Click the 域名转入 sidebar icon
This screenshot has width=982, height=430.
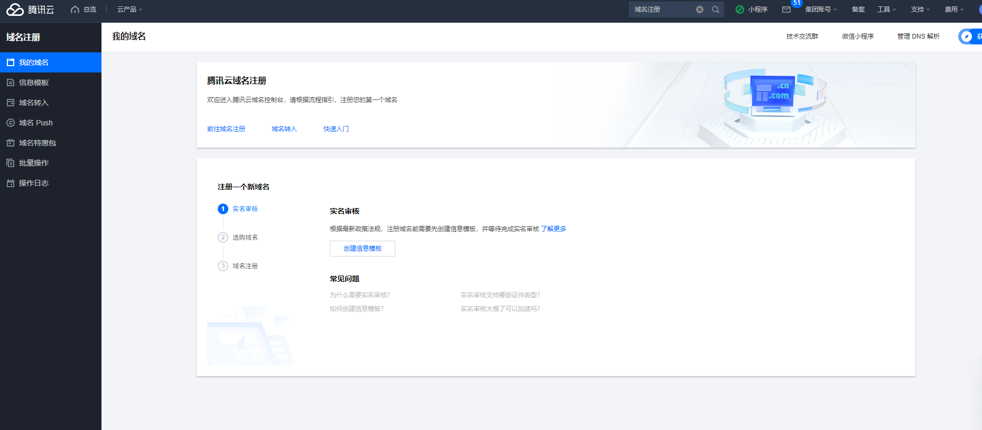pyautogui.click(x=11, y=103)
